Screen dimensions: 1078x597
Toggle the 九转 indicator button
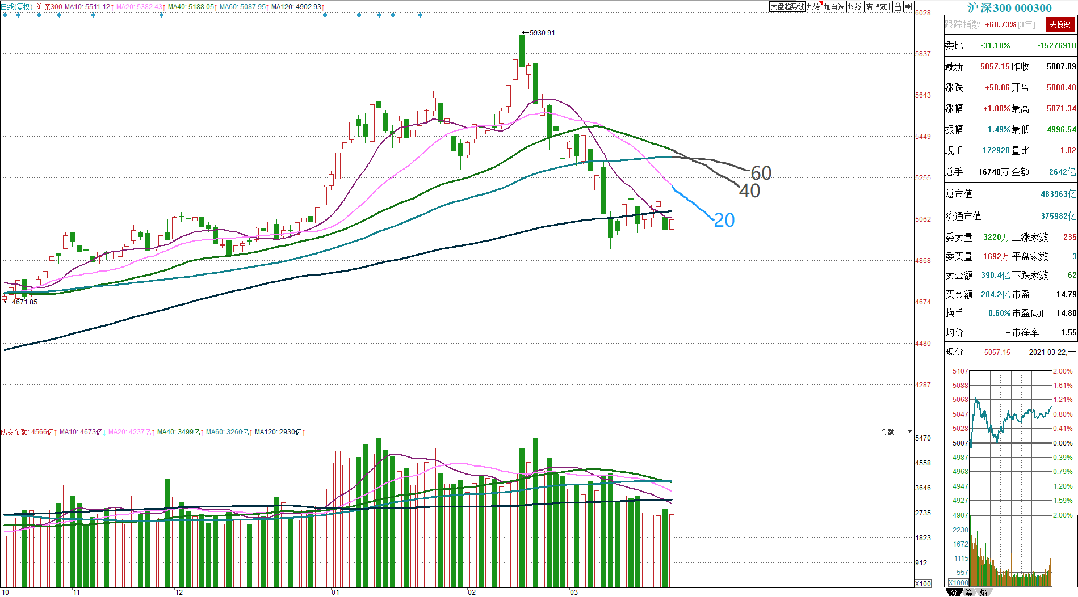(x=814, y=7)
